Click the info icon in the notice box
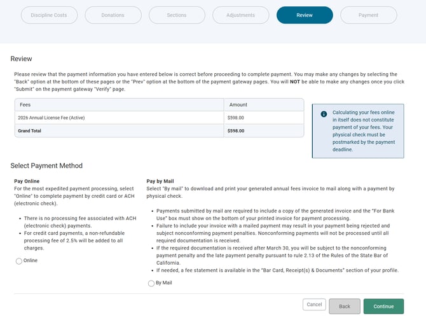The height and width of the screenshot is (320, 426). point(324,114)
